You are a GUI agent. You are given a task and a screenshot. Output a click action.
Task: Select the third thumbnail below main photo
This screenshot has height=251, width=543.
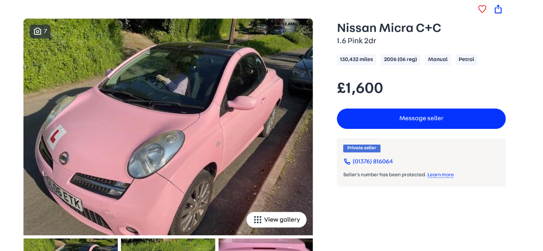coord(266,245)
